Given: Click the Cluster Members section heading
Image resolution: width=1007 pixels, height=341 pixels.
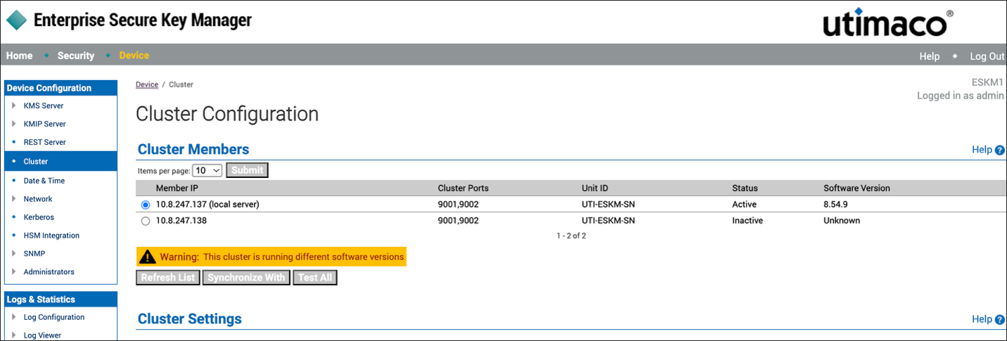Looking at the screenshot, I should (x=194, y=149).
